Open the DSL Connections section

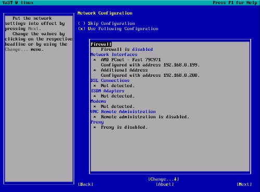pos(110,80)
